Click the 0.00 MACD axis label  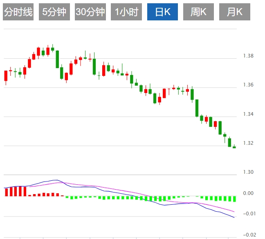248,193
